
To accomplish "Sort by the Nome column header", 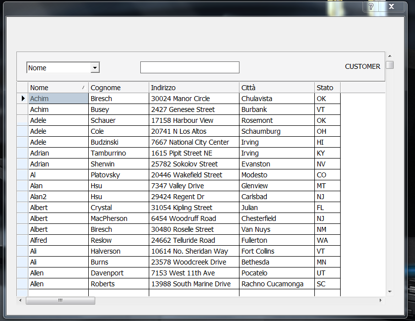I will coord(58,88).
